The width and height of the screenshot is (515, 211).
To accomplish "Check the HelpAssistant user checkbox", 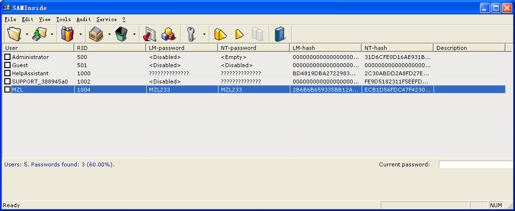I will tap(7, 73).
